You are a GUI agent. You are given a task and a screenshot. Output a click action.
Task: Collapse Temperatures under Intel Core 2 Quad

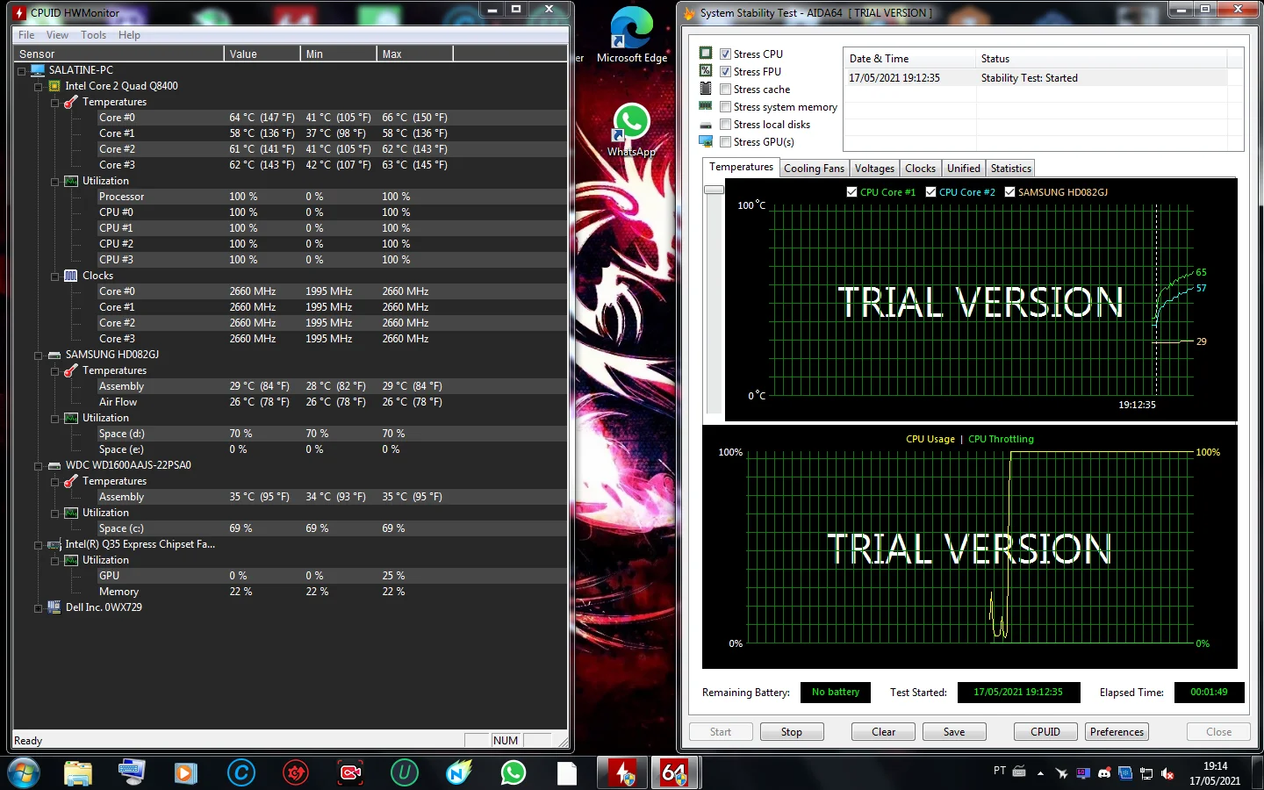coord(55,103)
